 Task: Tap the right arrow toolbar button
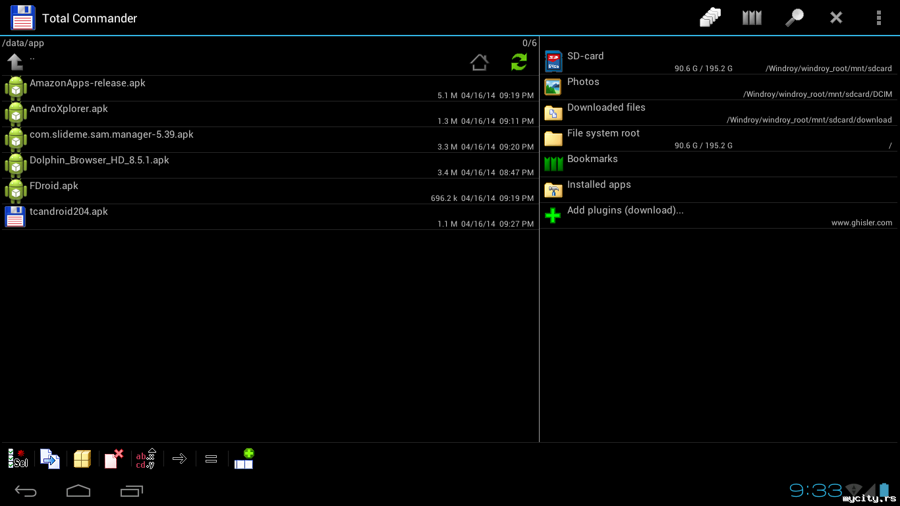click(179, 459)
